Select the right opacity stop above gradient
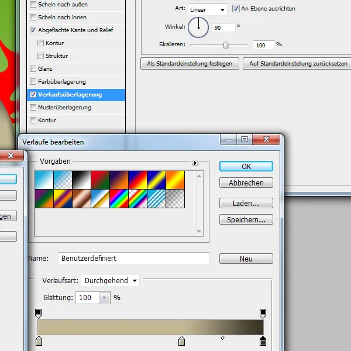Screen dimensions: 351x351 pos(263,314)
